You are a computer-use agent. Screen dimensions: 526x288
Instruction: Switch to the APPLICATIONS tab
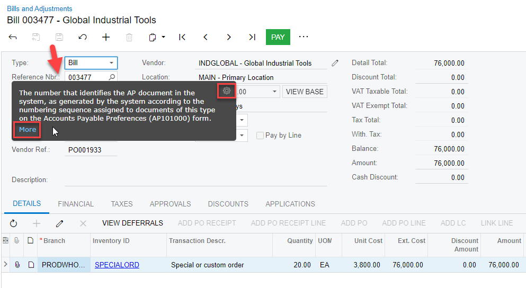tap(290, 204)
